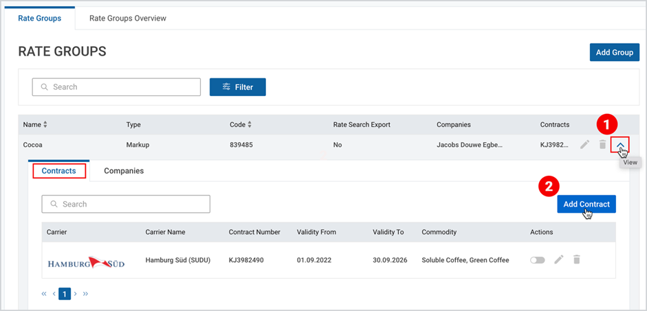
Task: Click validity from date 01.09.2022
Action: tap(314, 260)
